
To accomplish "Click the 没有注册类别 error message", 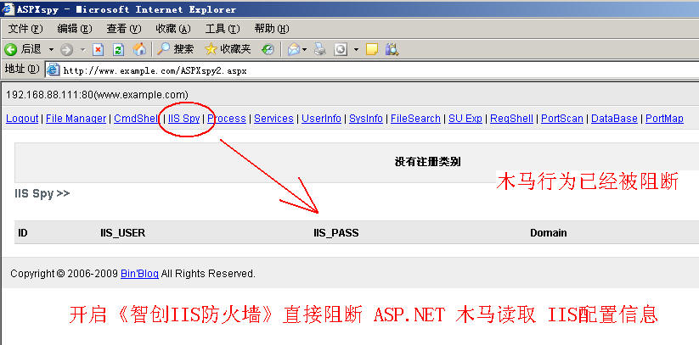I will pyautogui.click(x=427, y=162).
